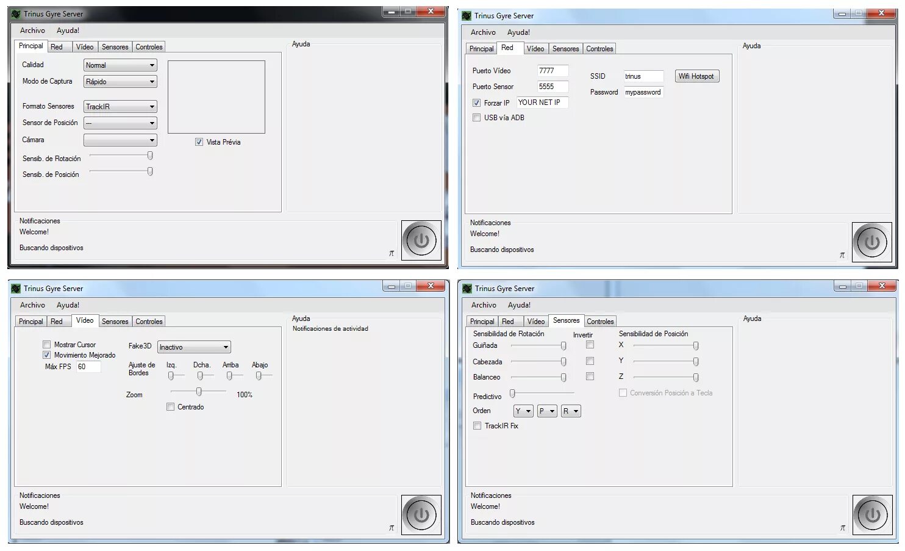Viewport: 905px width, 551px height.
Task: Click the Máx FPS field showing 60
Action: click(88, 367)
